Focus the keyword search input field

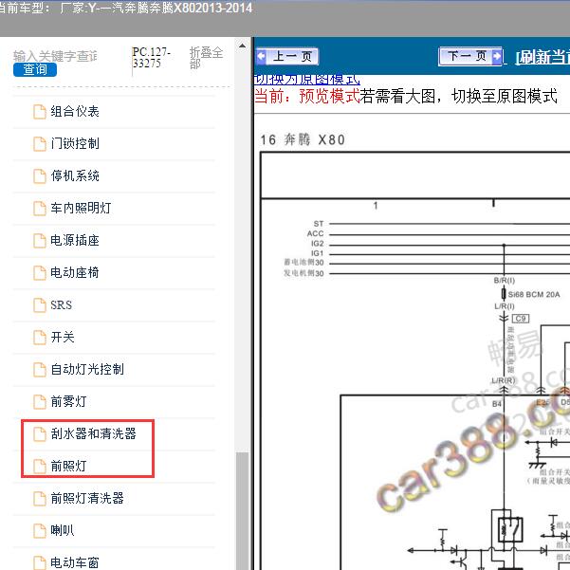pyautogui.click(x=55, y=56)
